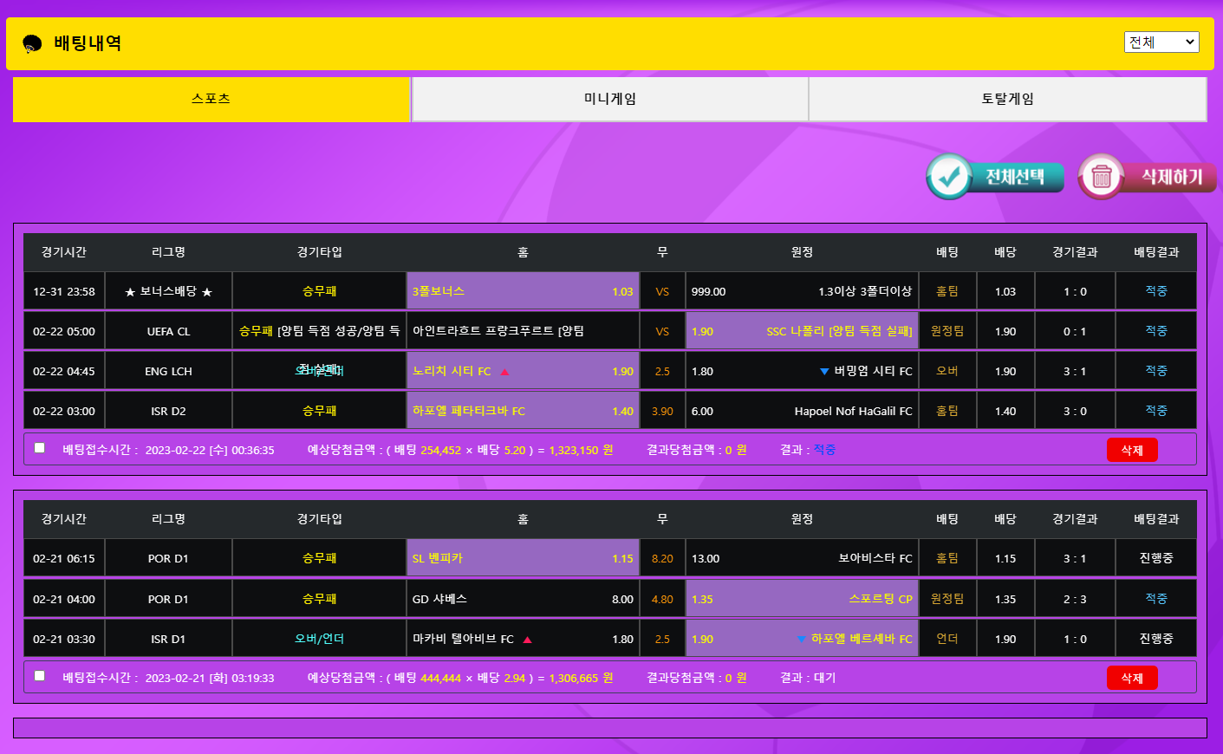The image size is (1223, 754).
Task: Switch to the 미니게임 tab
Action: pyautogui.click(x=609, y=99)
